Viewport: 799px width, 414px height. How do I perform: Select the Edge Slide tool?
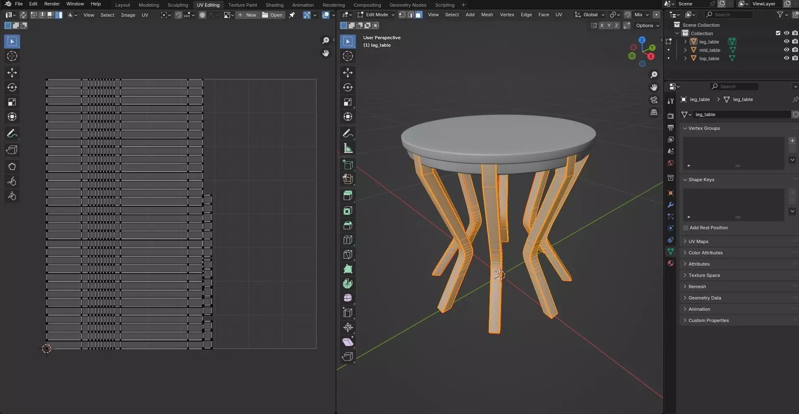click(348, 312)
